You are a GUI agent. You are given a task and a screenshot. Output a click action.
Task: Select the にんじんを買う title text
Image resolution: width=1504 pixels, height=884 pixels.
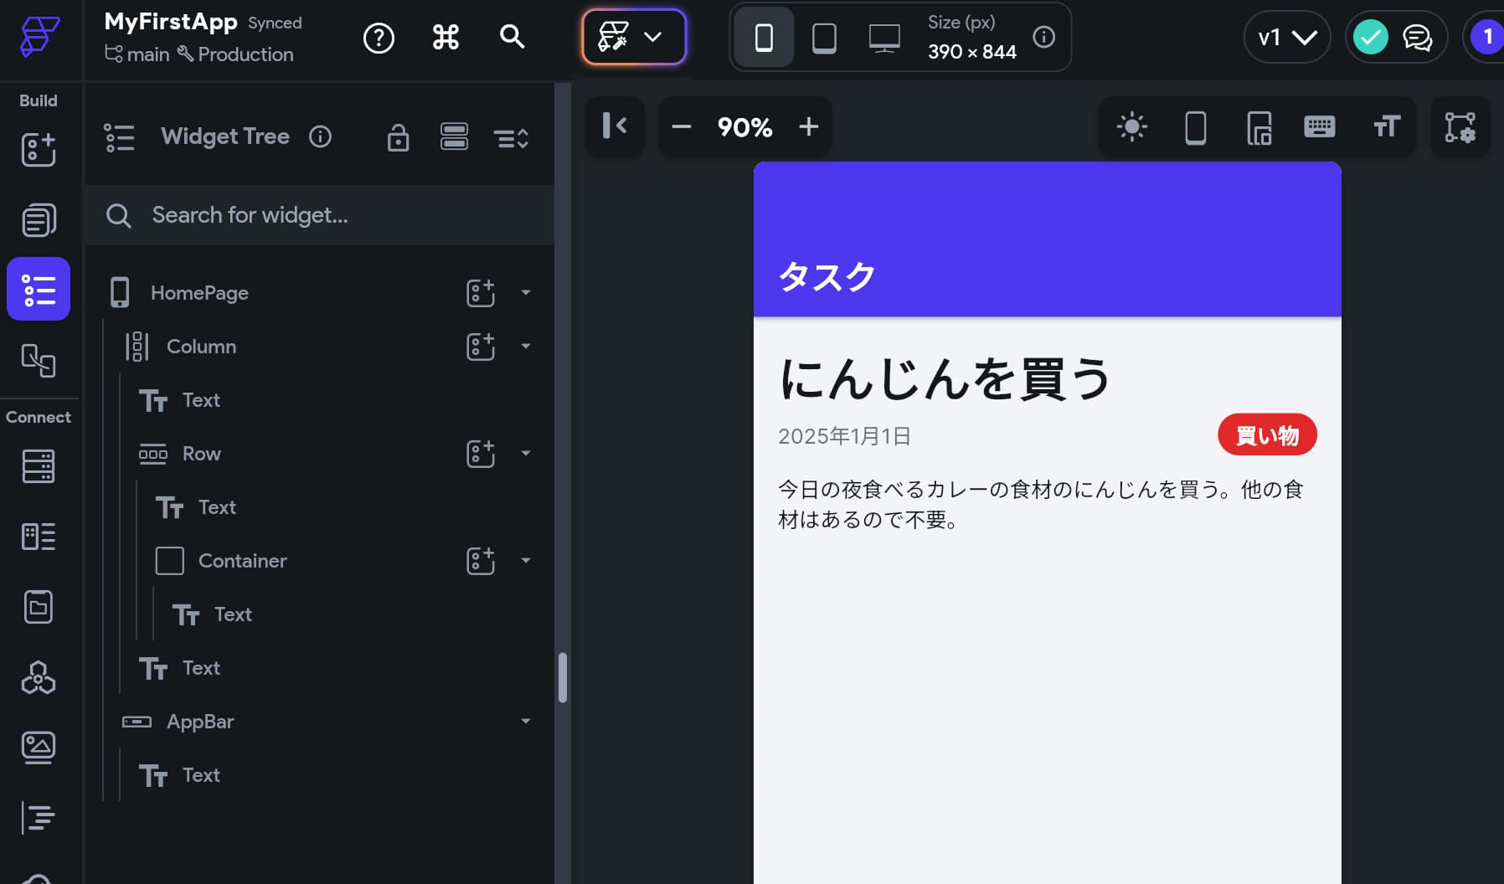pos(945,378)
